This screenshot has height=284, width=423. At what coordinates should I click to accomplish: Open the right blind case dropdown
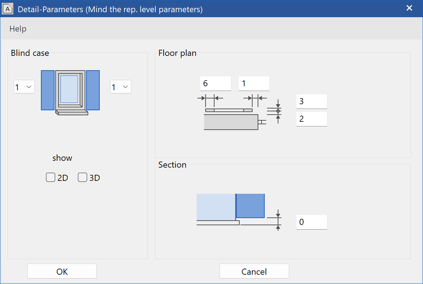(121, 87)
